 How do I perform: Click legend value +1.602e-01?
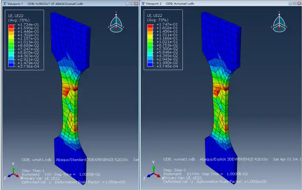167,28
